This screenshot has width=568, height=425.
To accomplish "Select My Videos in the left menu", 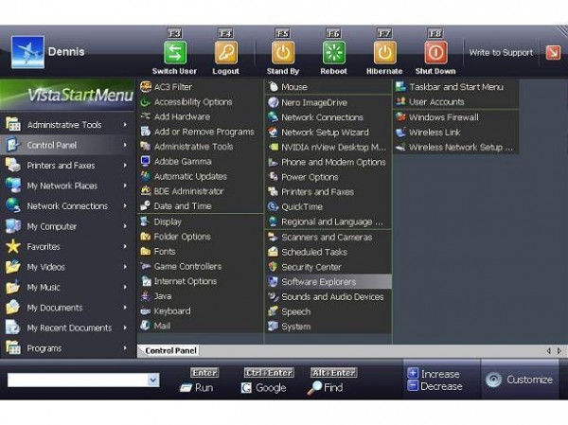I will click(x=67, y=267).
